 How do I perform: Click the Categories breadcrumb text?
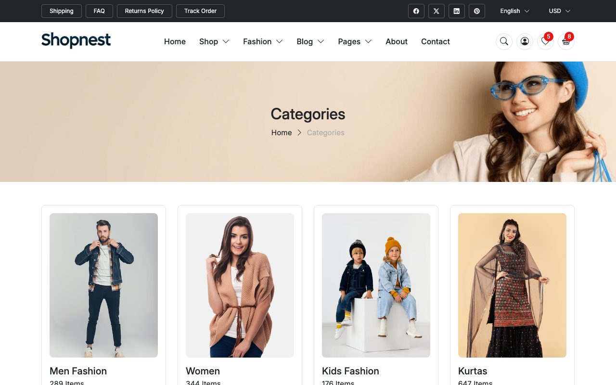(326, 133)
